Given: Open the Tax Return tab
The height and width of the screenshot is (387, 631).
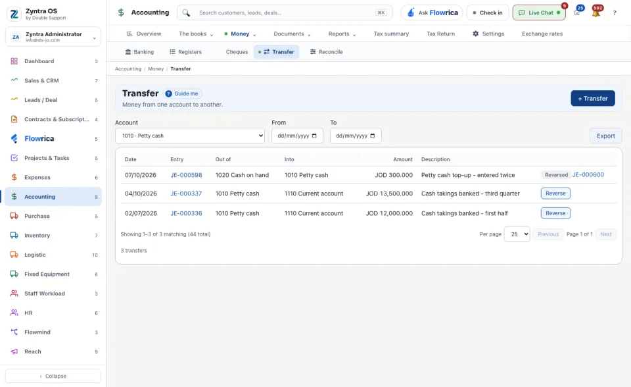Looking at the screenshot, I should point(440,34).
